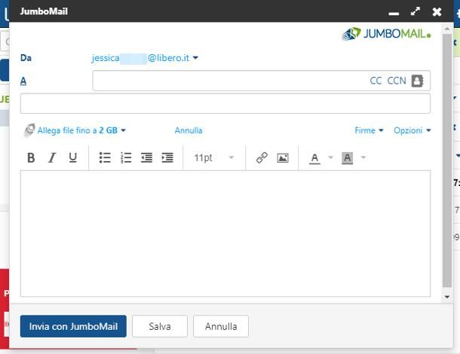Screen dimensions: 460x354
Task: Toggle bold text formatting
Action: tap(31, 157)
